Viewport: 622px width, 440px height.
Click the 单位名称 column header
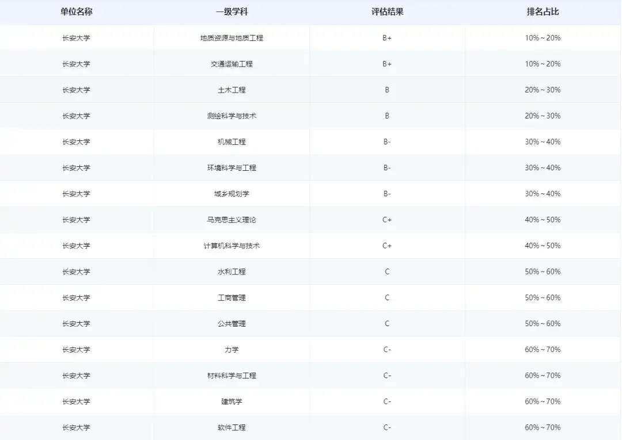point(76,12)
